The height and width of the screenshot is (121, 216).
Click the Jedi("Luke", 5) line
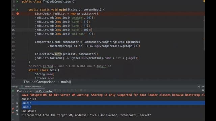62,22
